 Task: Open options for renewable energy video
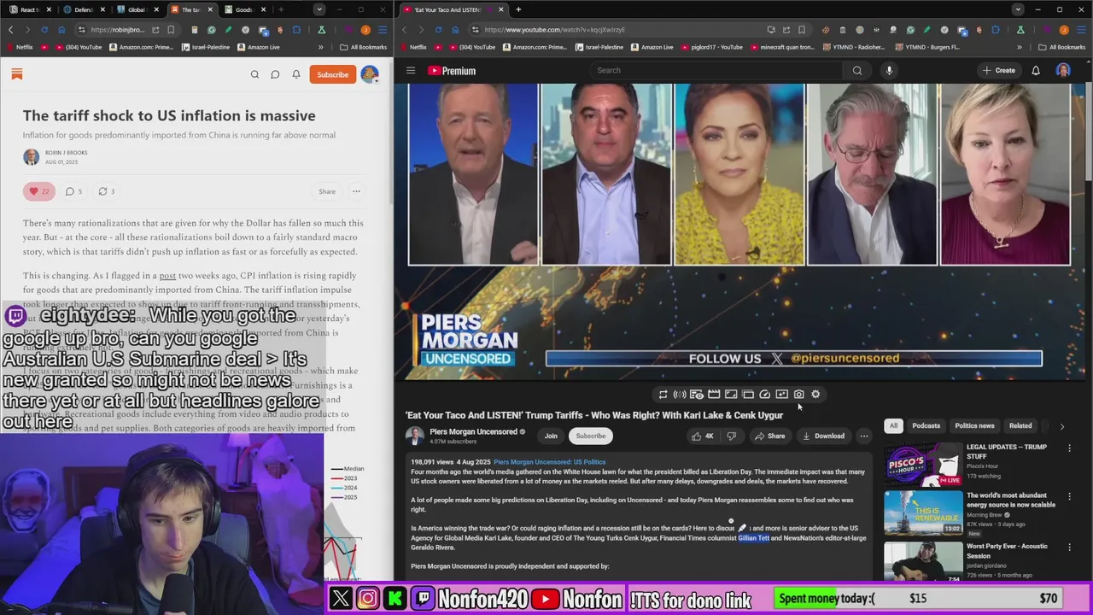[x=1069, y=497]
